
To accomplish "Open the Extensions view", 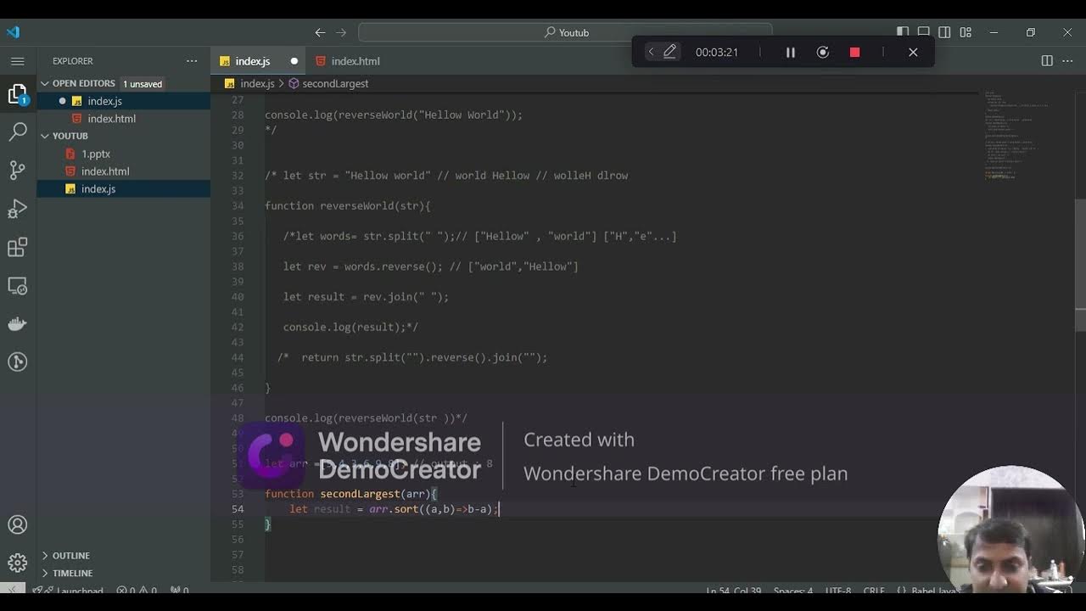I will coord(18,247).
